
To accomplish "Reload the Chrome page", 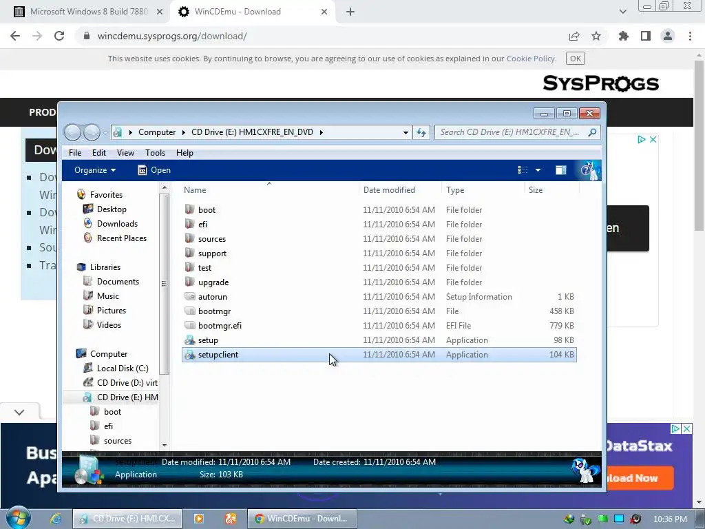I will coord(59,36).
